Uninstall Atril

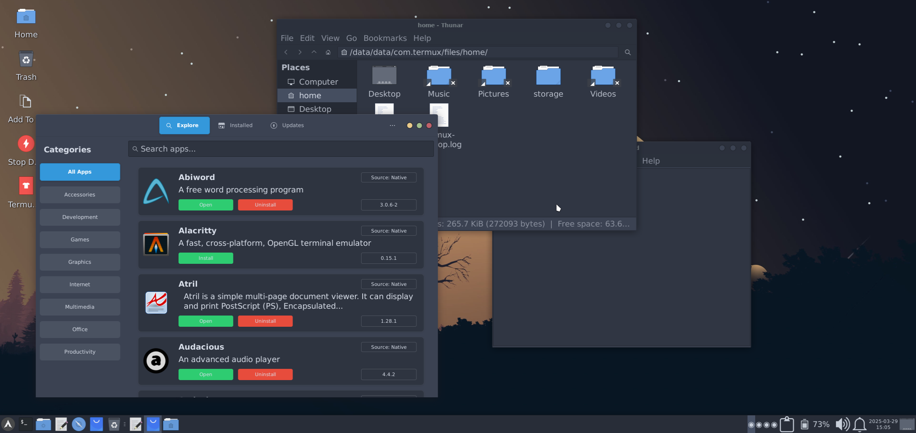[x=265, y=321]
